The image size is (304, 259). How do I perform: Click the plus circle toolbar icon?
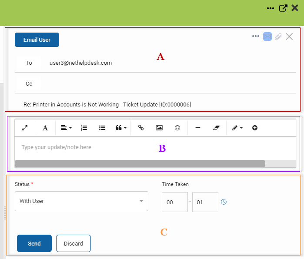coord(255,128)
